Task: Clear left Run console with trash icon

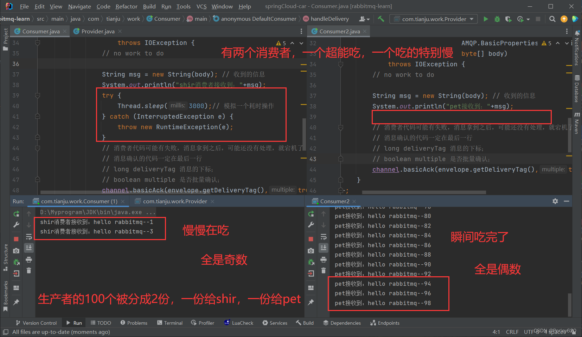Action: (x=29, y=270)
